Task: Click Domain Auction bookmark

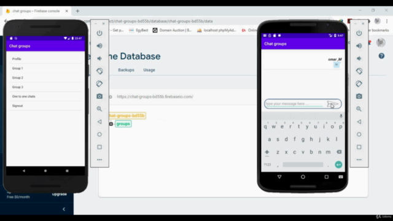Action: (172, 30)
